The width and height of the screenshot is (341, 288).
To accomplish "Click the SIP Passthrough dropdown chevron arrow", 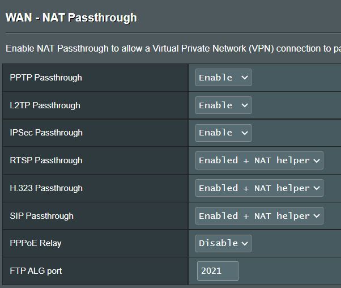I will (317, 216).
